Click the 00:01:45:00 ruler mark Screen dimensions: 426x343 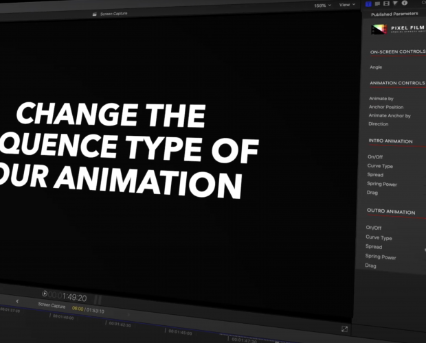click(180, 332)
